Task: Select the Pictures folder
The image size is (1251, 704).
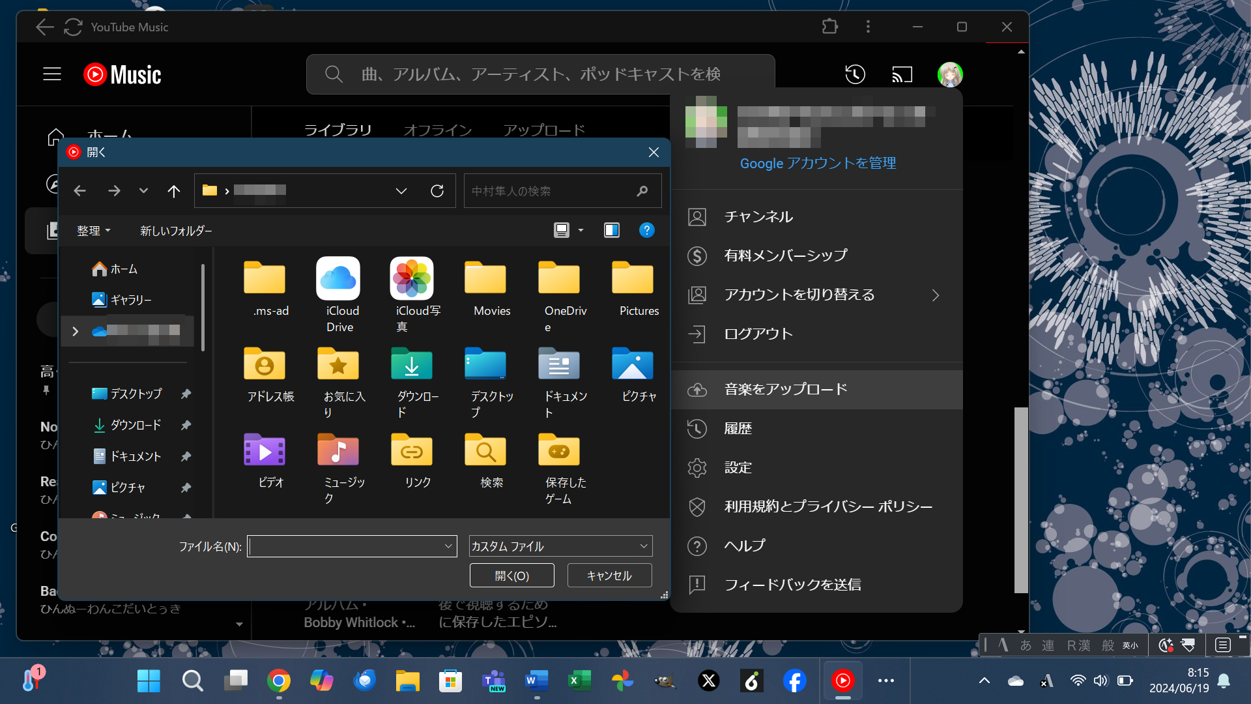Action: 633,287
